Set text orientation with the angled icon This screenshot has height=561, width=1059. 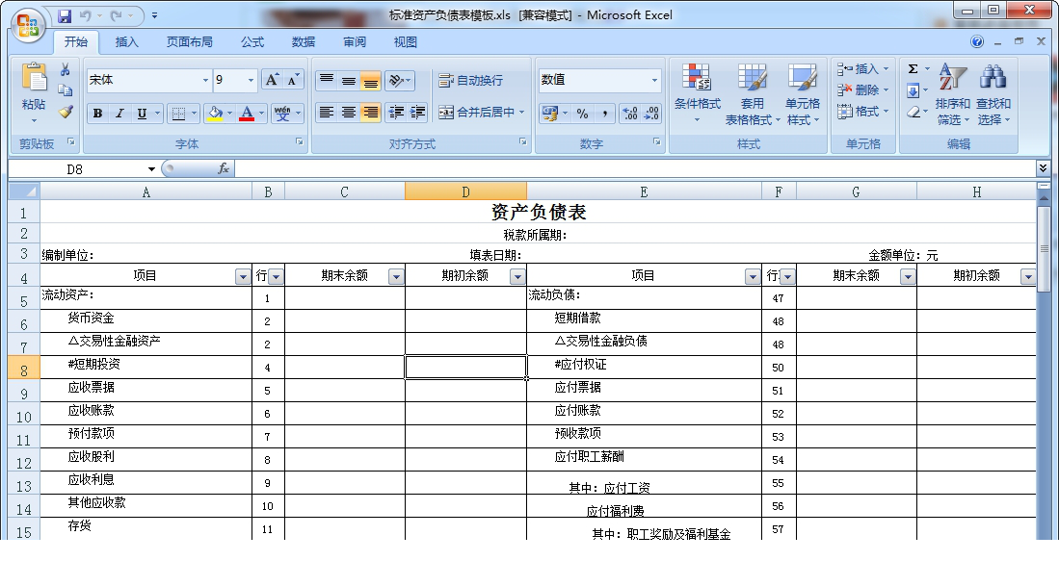pyautogui.click(x=396, y=81)
